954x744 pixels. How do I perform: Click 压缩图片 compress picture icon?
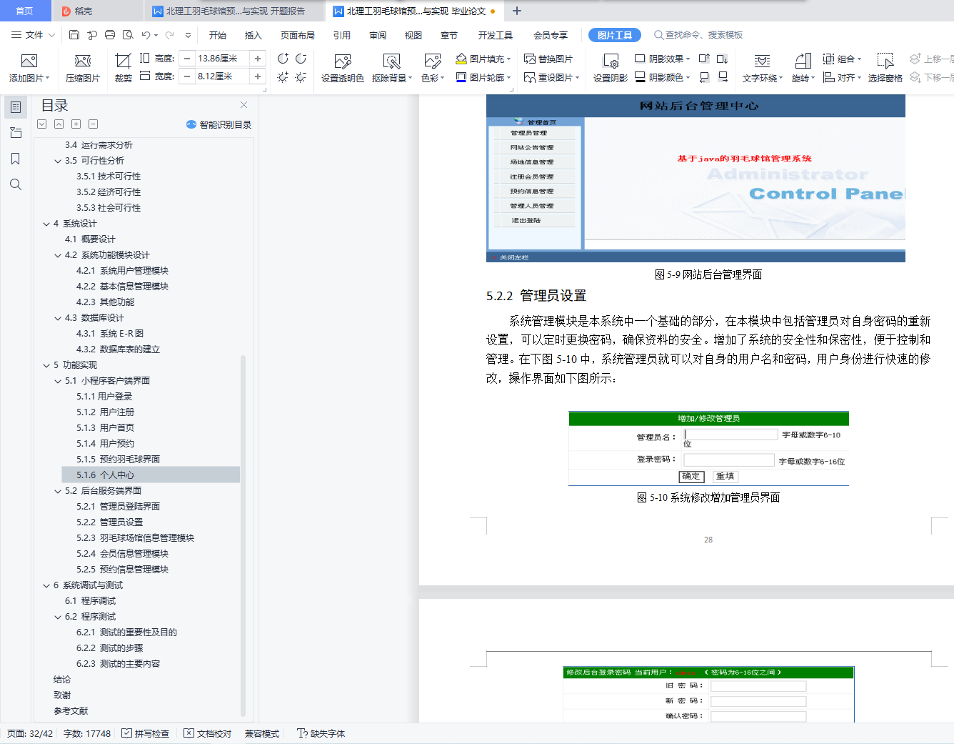pyautogui.click(x=83, y=61)
